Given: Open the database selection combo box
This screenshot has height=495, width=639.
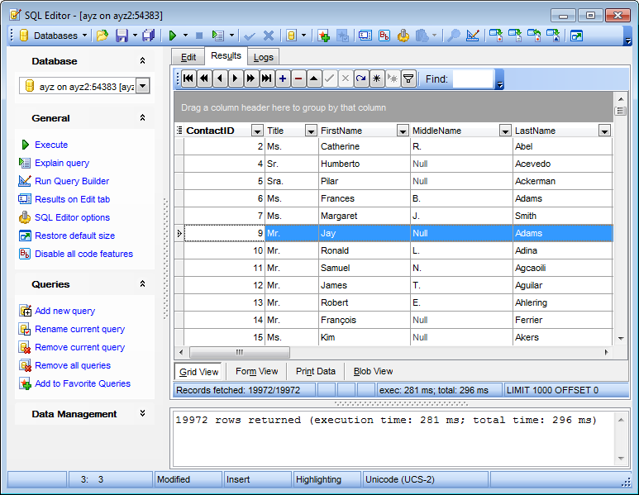Looking at the screenshot, I should [x=84, y=87].
